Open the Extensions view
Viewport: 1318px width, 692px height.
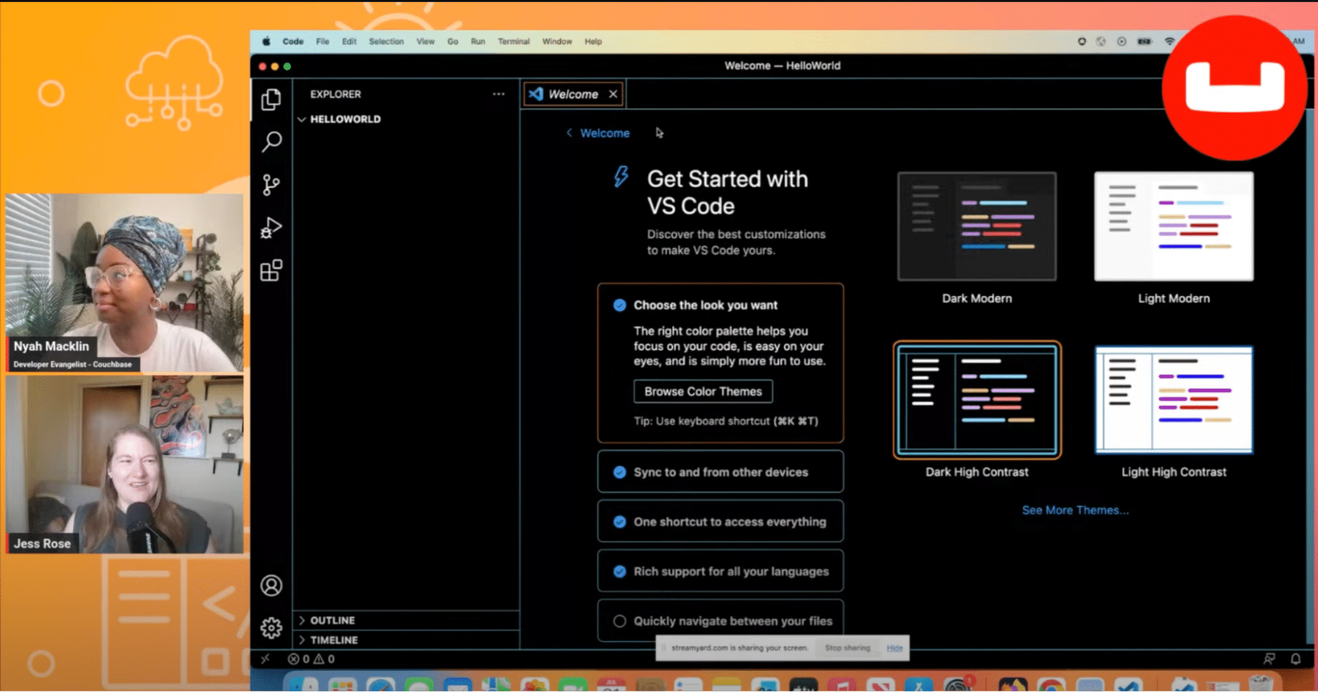(271, 270)
